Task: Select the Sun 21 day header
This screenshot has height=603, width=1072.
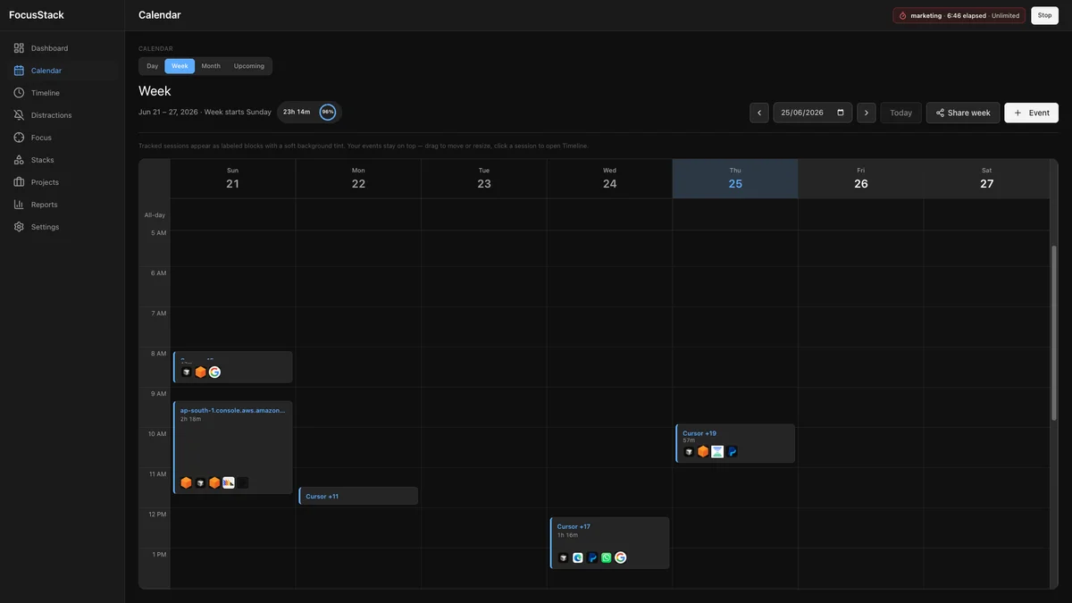Action: pyautogui.click(x=232, y=179)
